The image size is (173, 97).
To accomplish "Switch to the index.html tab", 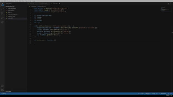I will pos(44,4).
